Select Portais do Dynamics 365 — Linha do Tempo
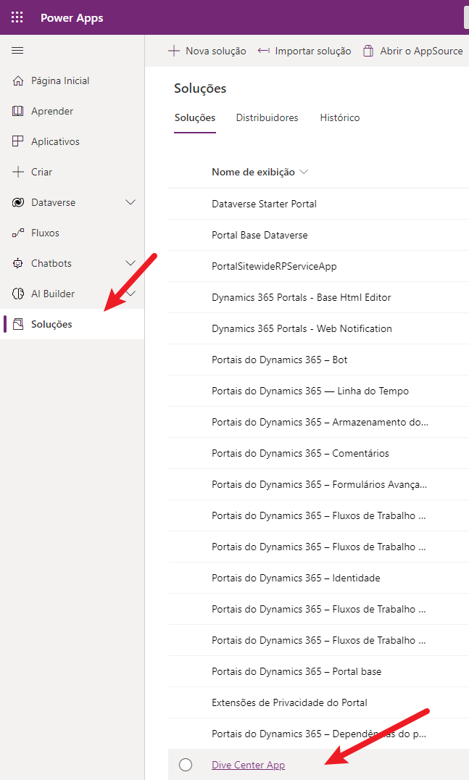This screenshot has height=780, width=469. click(x=318, y=391)
